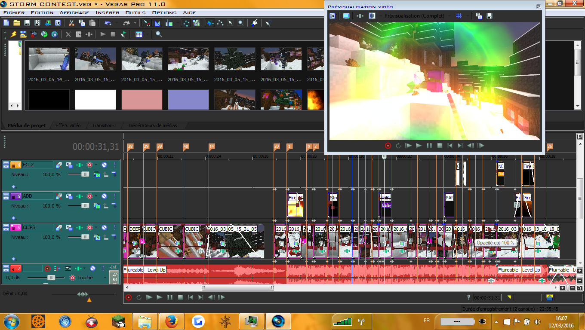
Task: Mute audio track 7
Action: click(92, 269)
